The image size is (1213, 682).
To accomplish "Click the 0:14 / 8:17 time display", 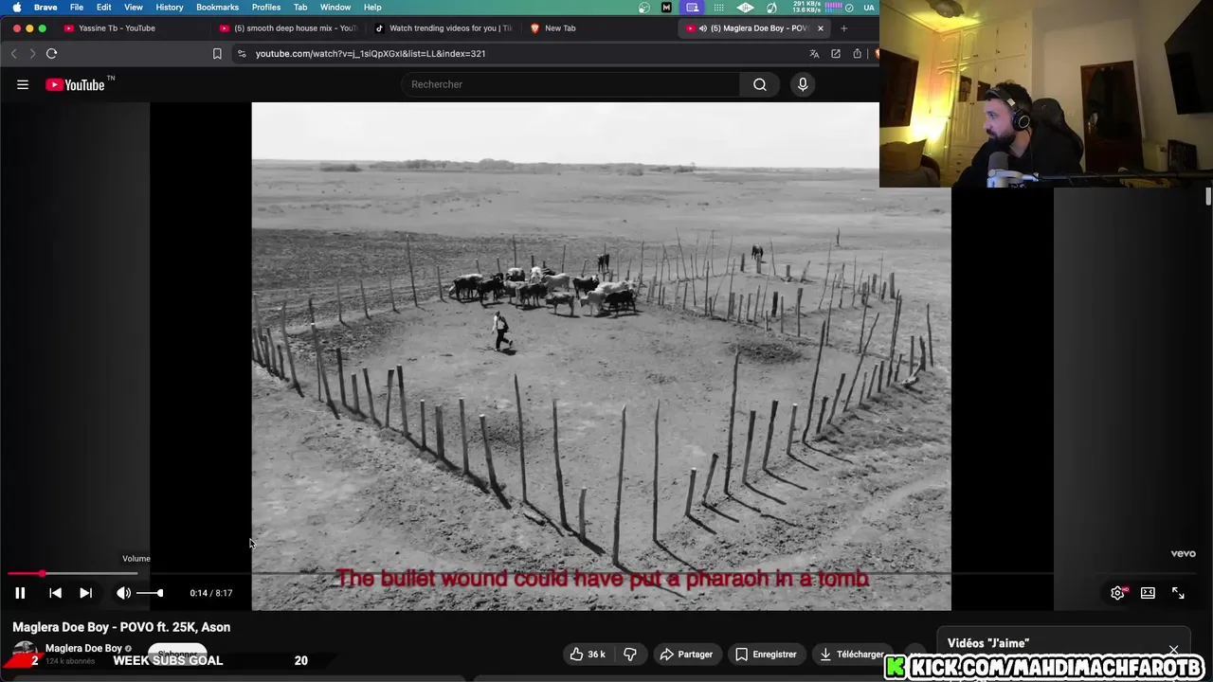I will pos(210,593).
